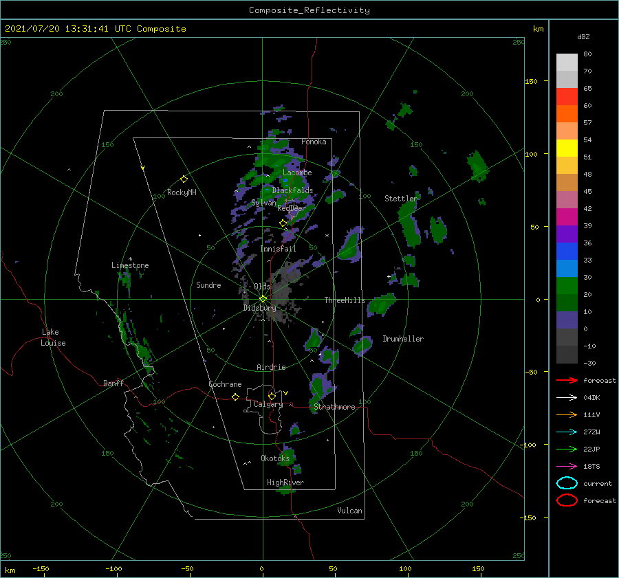Click the Stettler town label
This screenshot has width=619, height=578.
[x=401, y=199]
